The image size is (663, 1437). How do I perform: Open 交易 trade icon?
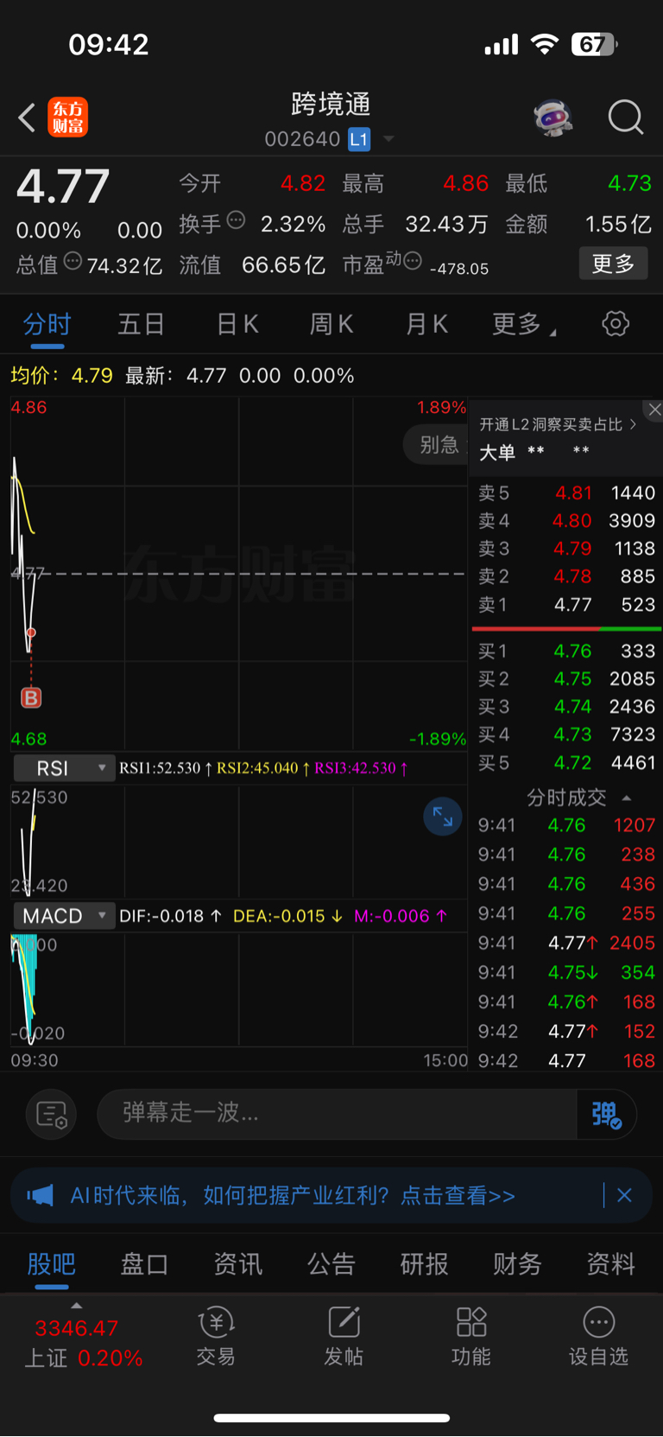pos(216,1335)
